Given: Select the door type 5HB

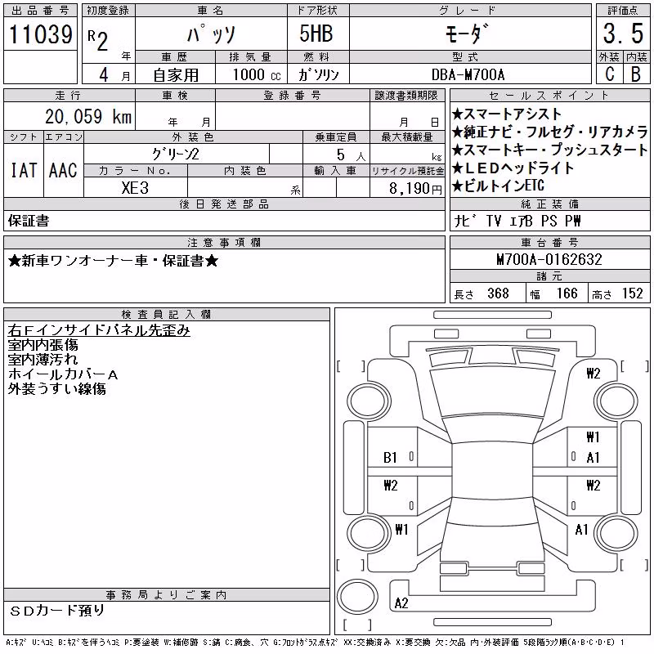Looking at the screenshot, I should click(316, 34).
